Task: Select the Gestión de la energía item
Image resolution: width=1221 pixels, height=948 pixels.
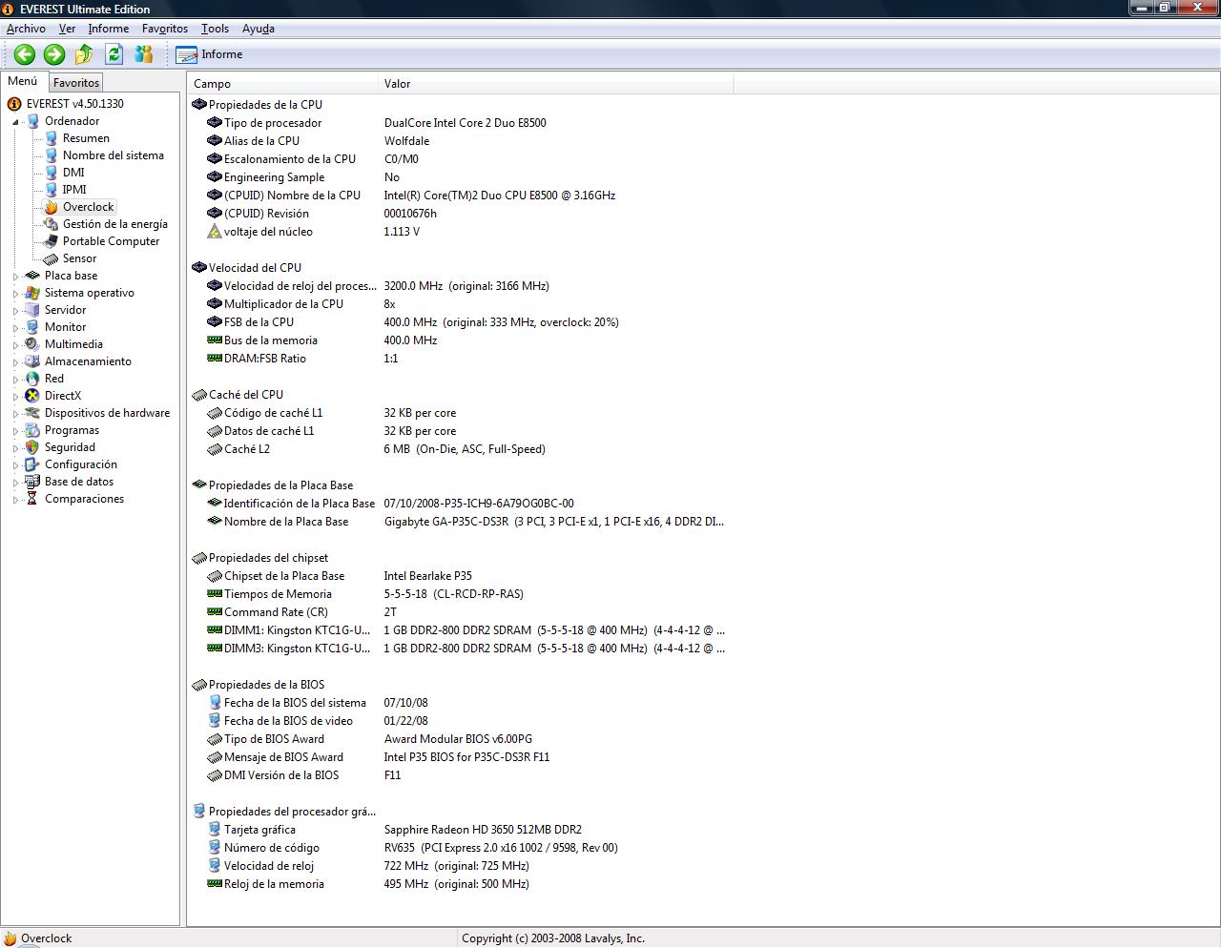Action: [x=114, y=224]
